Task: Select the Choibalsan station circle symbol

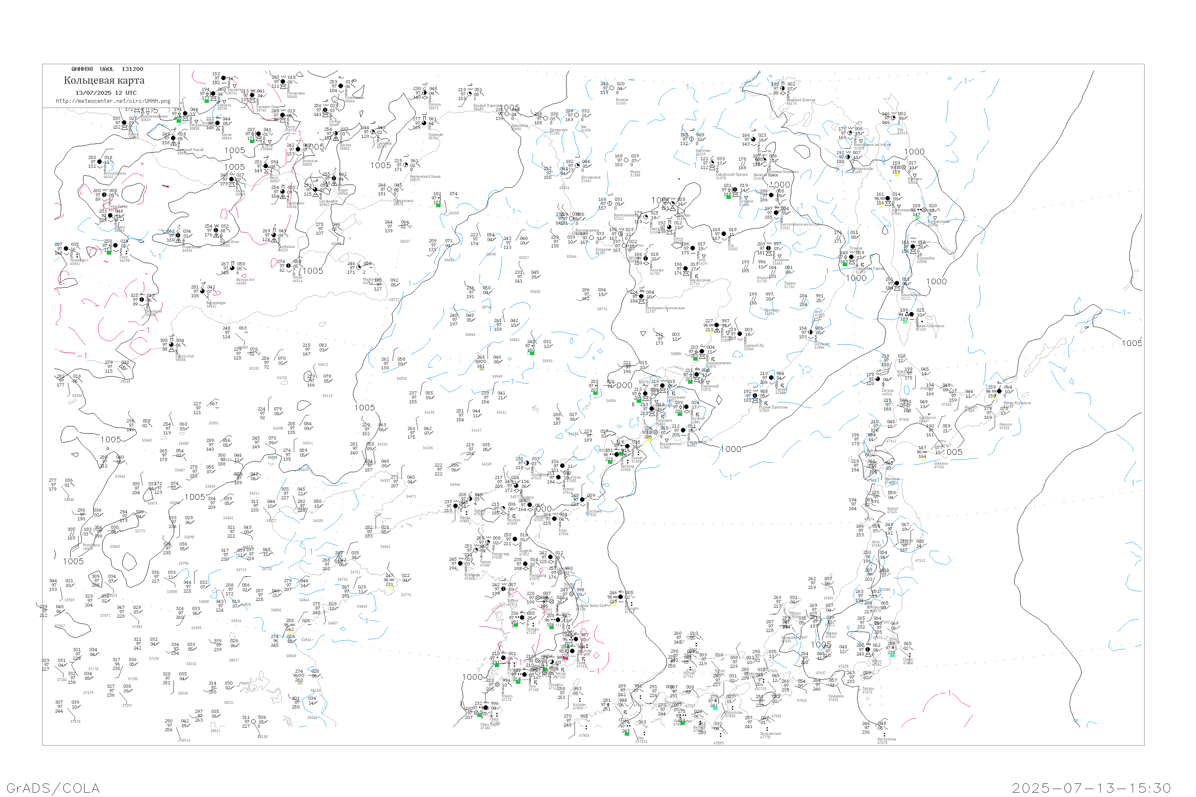Action: (274, 235)
